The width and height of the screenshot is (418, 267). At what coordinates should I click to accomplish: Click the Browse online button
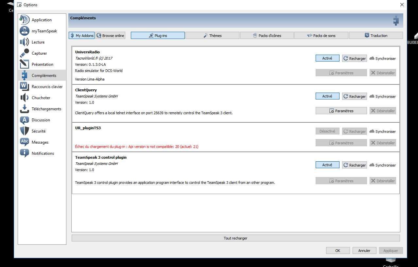click(x=110, y=36)
